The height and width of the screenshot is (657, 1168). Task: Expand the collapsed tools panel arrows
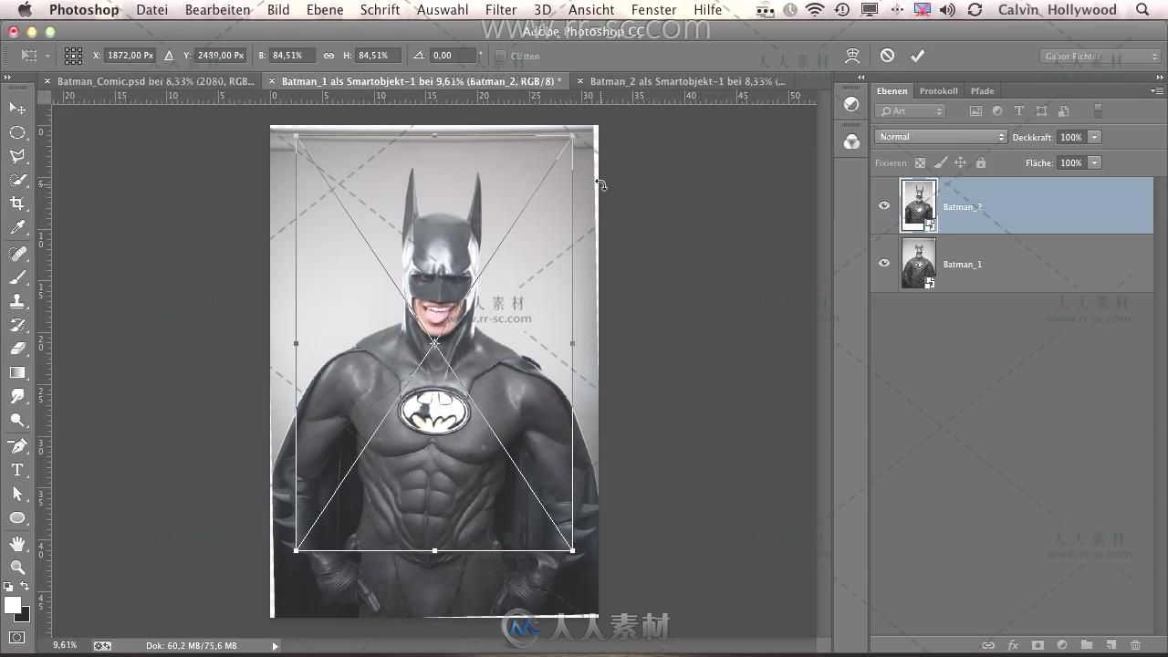pyautogui.click(x=8, y=78)
